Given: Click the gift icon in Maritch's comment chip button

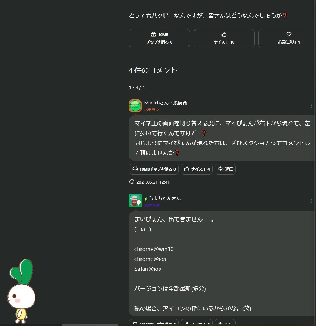Looking at the screenshot, I should click(x=135, y=169).
